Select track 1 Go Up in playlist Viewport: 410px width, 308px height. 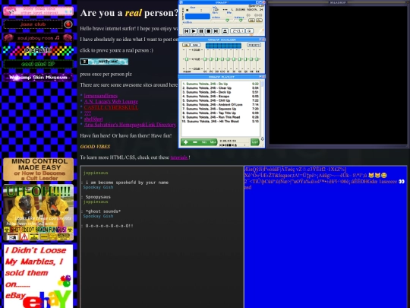coord(220,84)
